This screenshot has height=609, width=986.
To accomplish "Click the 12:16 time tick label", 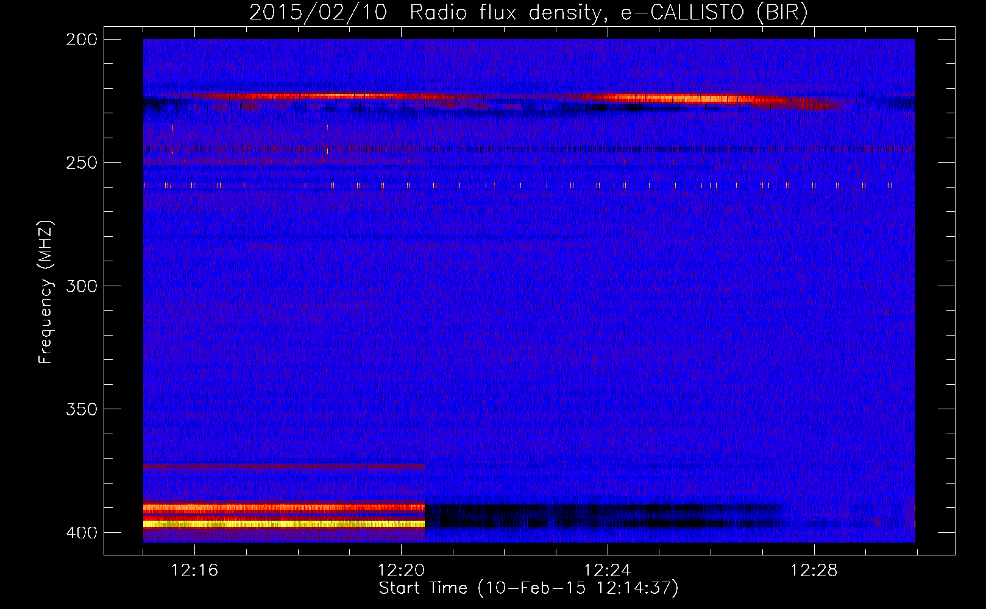I will (194, 571).
